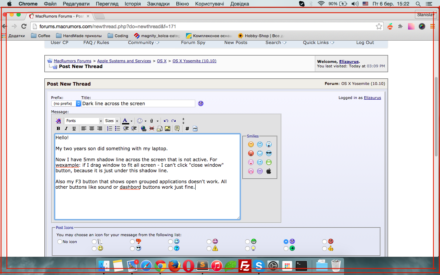Decrease the indent of the message text
The width and height of the screenshot is (440, 275).
[x=126, y=129]
